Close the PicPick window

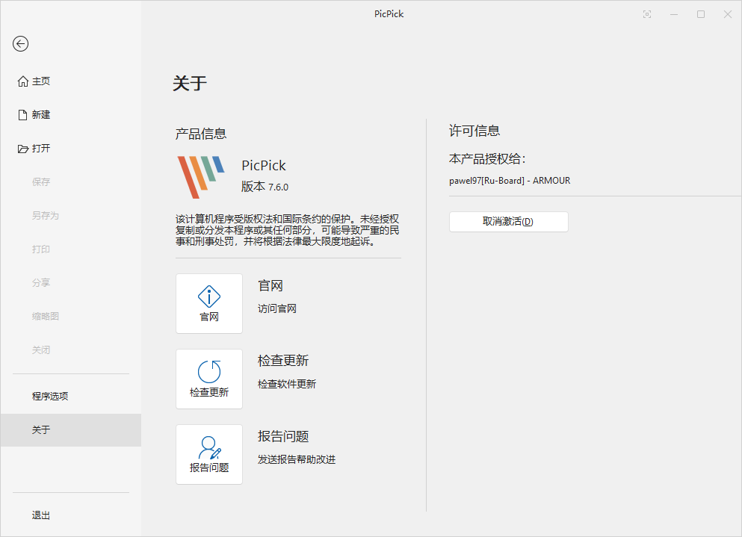point(728,14)
